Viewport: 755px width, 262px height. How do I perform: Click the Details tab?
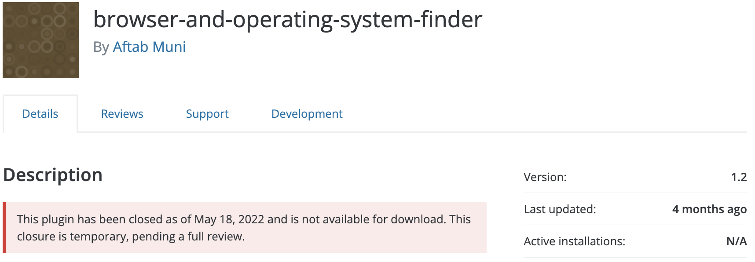coord(40,114)
